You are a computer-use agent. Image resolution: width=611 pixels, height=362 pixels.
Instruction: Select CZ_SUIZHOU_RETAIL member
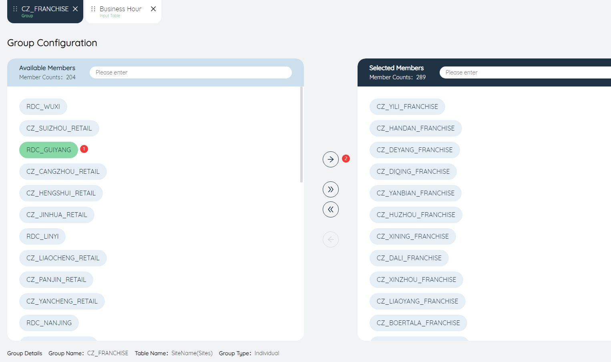tap(59, 128)
